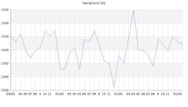Click the last data point at the chart's right edge
Viewport: 188px width, 107px height.
pos(182,45)
